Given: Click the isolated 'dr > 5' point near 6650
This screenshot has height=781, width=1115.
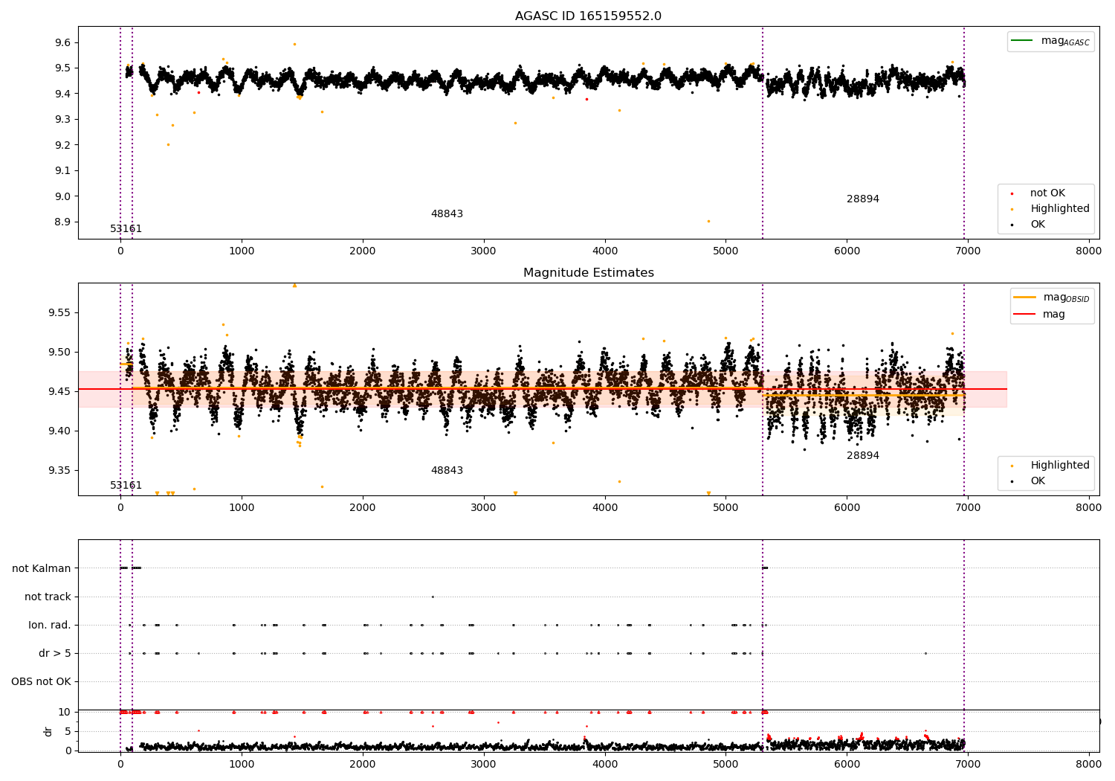Looking at the screenshot, I should pos(925,653).
